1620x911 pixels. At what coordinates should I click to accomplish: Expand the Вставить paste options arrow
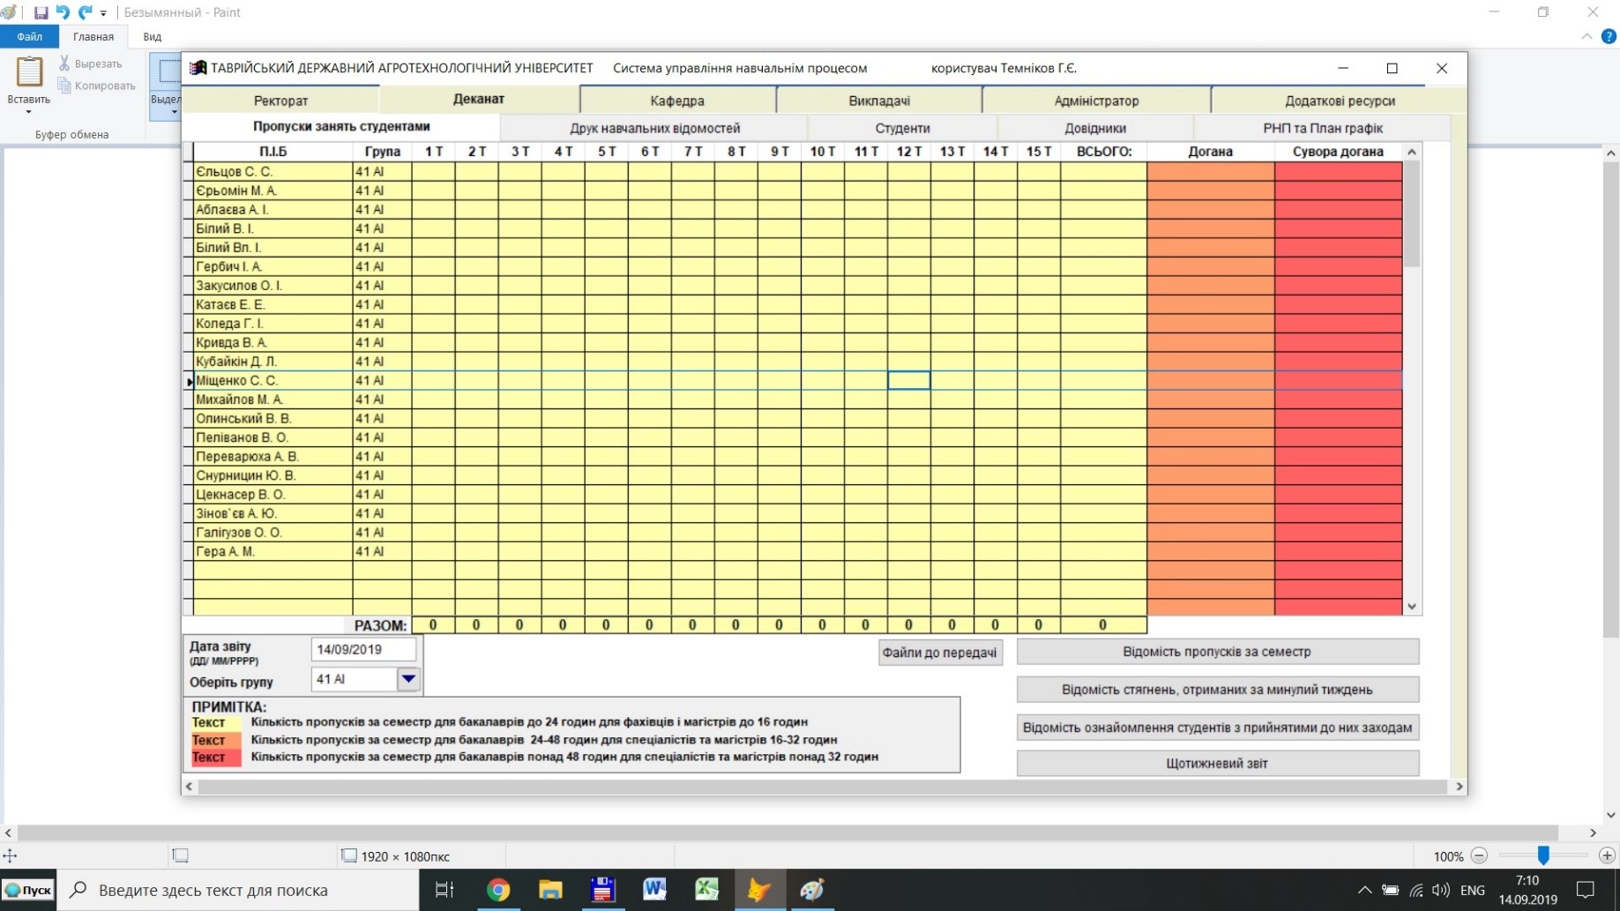point(28,112)
